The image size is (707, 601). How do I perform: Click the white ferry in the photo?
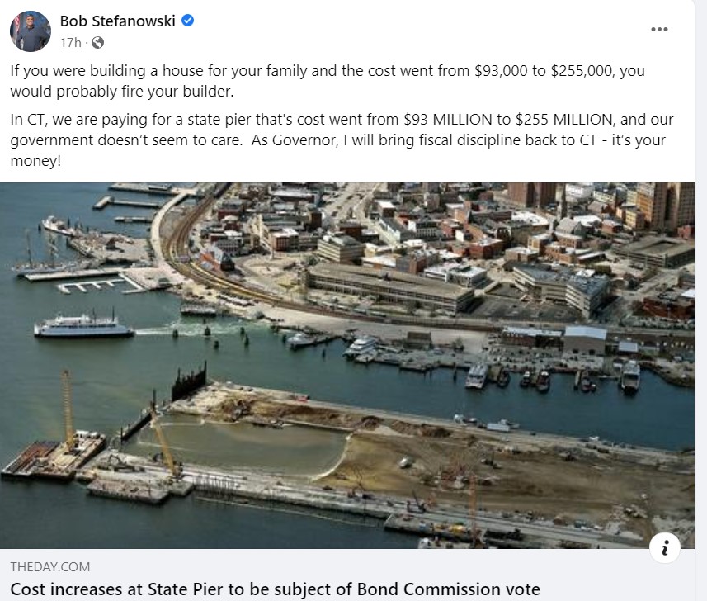click(83, 327)
